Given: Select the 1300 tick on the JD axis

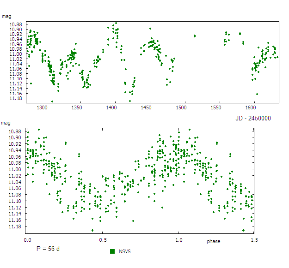Looking at the screenshot, I should pos(42,108).
